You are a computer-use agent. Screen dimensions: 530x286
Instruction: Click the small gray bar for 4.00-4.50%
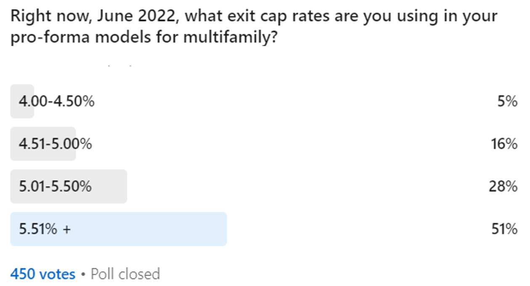click(x=22, y=101)
